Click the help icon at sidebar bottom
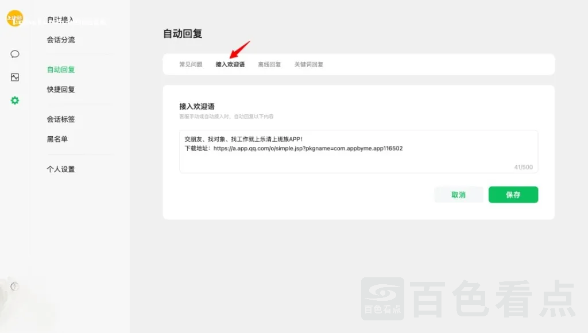The image size is (588, 333). pyautogui.click(x=15, y=286)
